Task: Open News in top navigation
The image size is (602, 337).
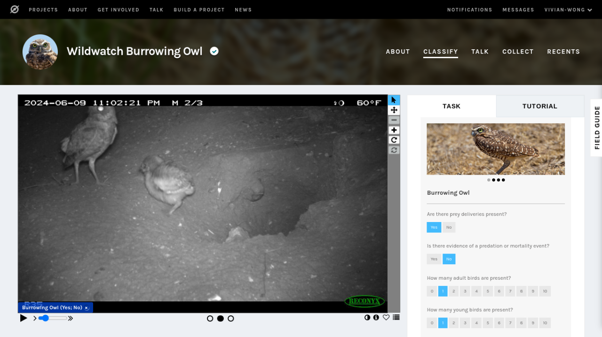Action: 243,9
